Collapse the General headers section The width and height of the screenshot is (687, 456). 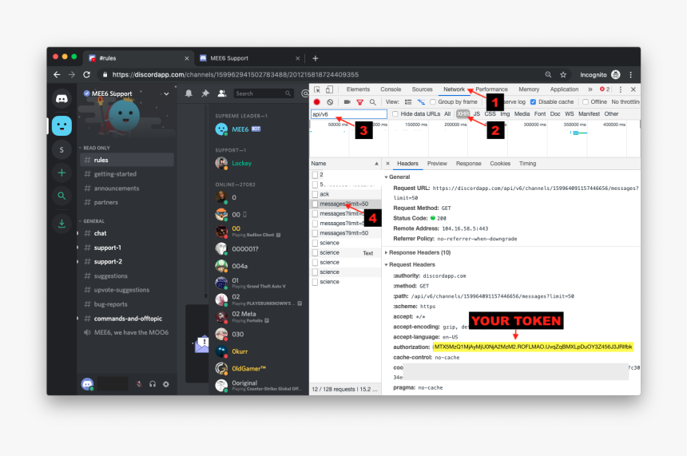(x=386, y=177)
